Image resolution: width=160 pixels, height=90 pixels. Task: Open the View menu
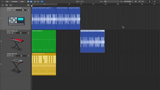(23, 1)
